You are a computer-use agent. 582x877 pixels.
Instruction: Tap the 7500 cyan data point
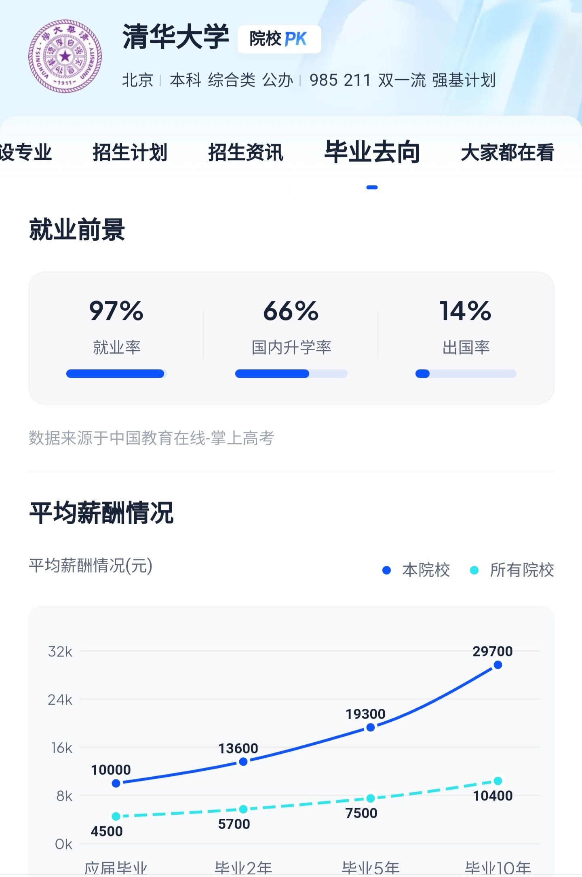(x=371, y=799)
